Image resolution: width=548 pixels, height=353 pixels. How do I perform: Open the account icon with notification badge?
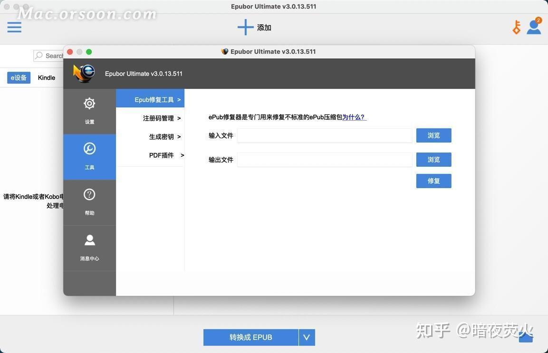[x=533, y=27]
